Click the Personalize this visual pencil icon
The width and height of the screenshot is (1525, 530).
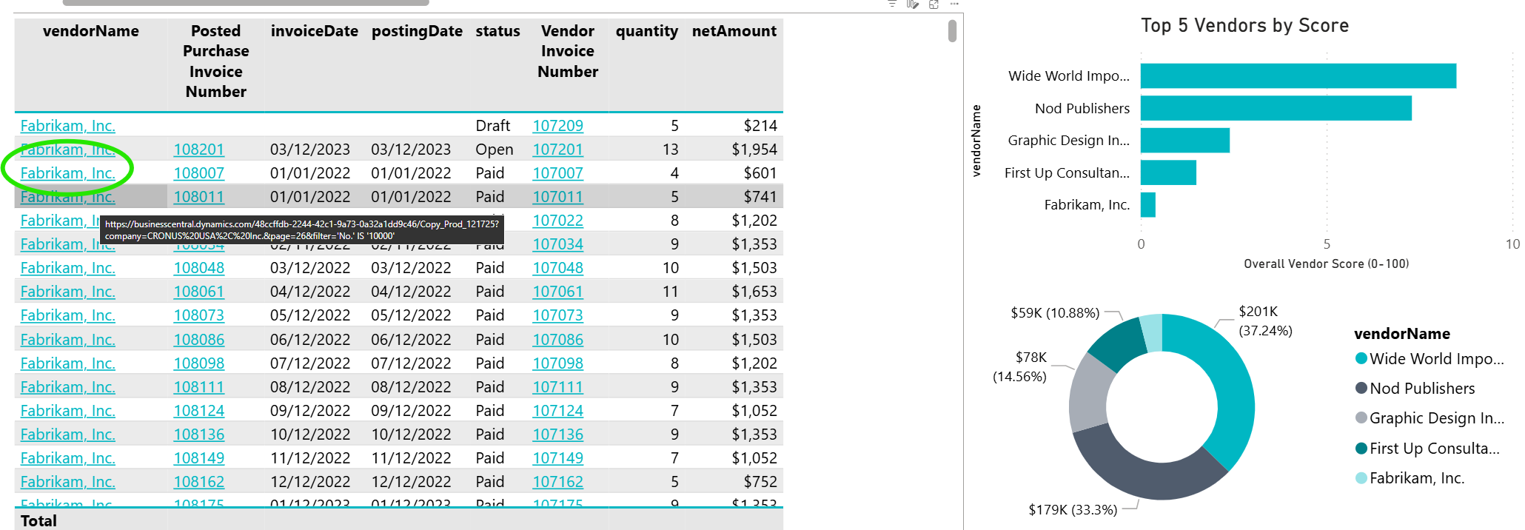pos(913,4)
